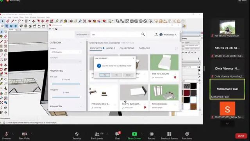
Task: Click the Record button in Zoom
Action: point(152,136)
